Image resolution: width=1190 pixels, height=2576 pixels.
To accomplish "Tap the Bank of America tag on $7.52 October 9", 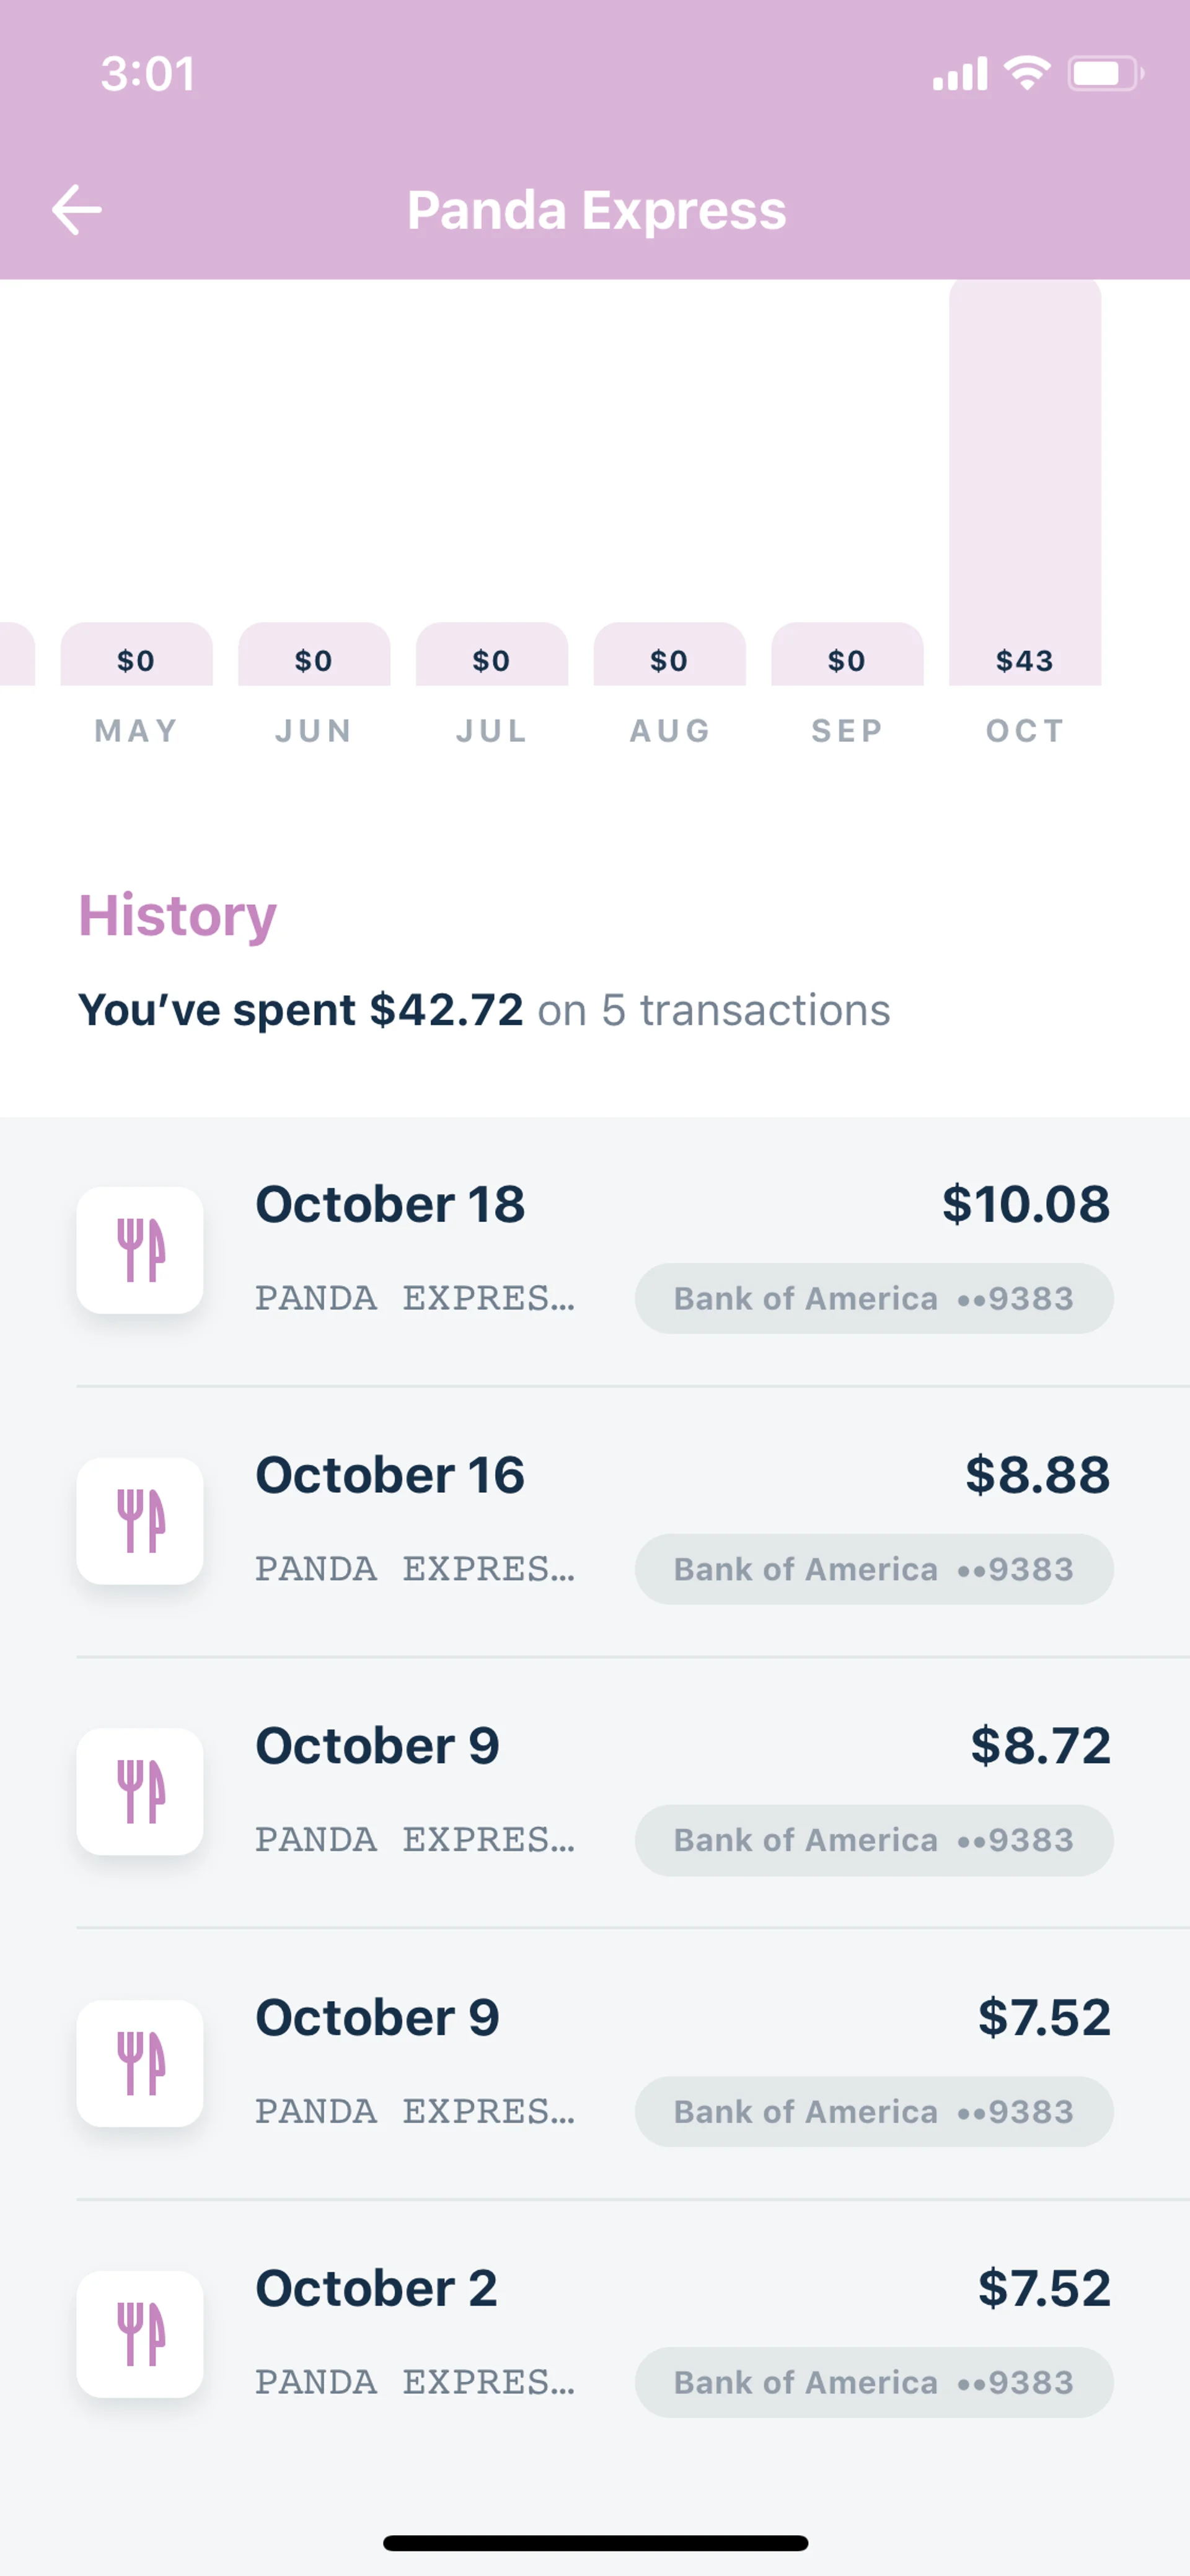I will 874,2112.
